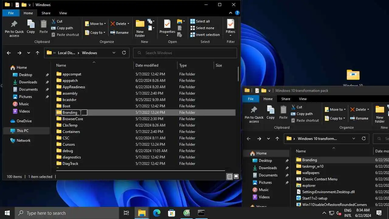
Task: Switch to details view icon in status bar
Action: 229,177
